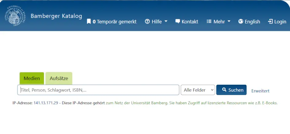This screenshot has width=290, height=134.
Task: Click the green Netz der Universität Bamberg notice
Action: pyautogui.click(x=191, y=103)
